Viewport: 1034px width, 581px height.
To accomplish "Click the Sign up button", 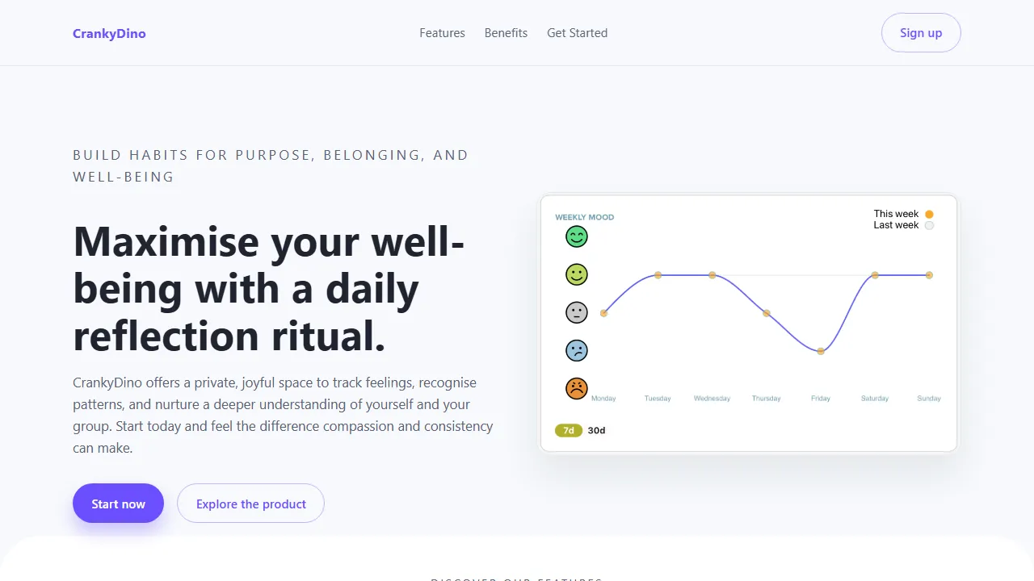I will pyautogui.click(x=921, y=32).
